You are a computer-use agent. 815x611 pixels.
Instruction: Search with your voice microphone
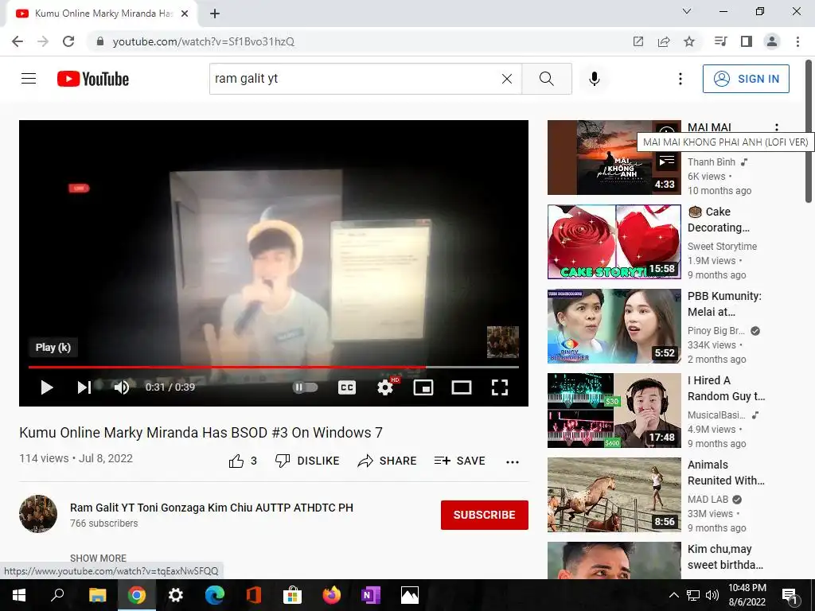(595, 79)
